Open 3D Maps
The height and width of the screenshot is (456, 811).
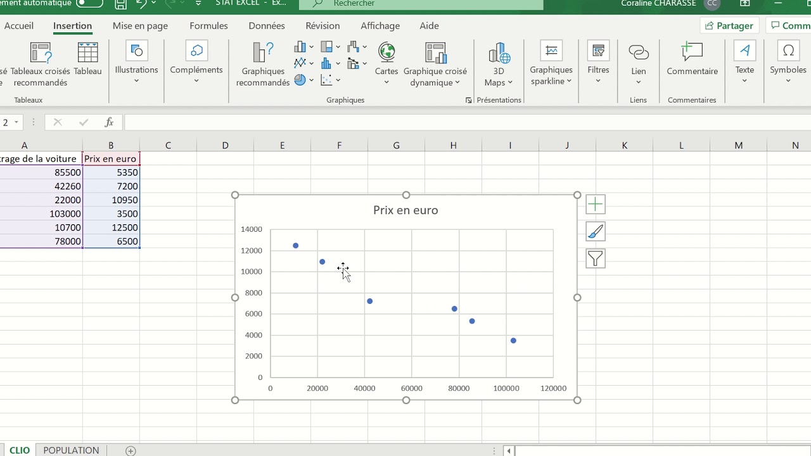(499, 65)
